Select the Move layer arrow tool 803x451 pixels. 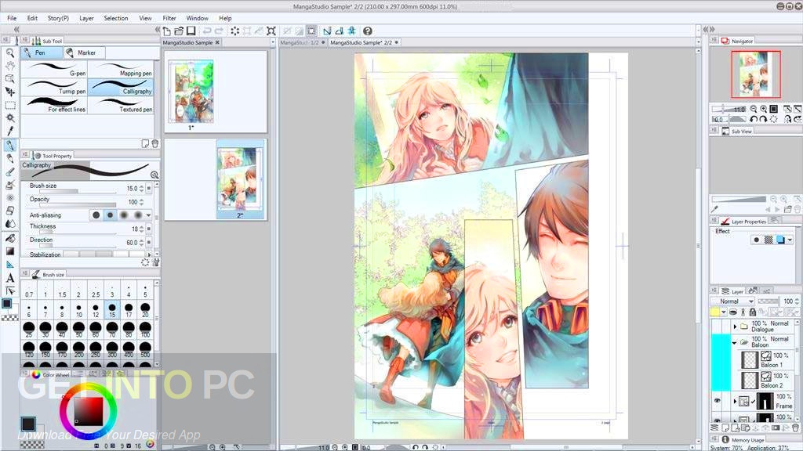(x=9, y=92)
